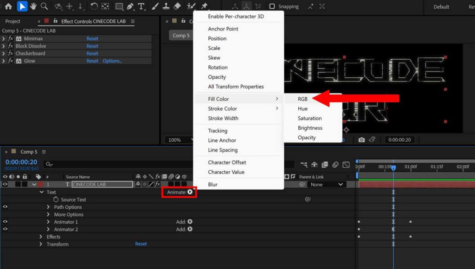Open the Parent & Link None dropdown
Screen dimensions: 475x269
tap(327, 184)
